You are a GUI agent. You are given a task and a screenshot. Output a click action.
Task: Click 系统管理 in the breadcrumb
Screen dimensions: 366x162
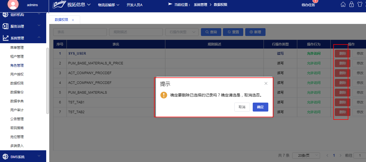point(200,5)
